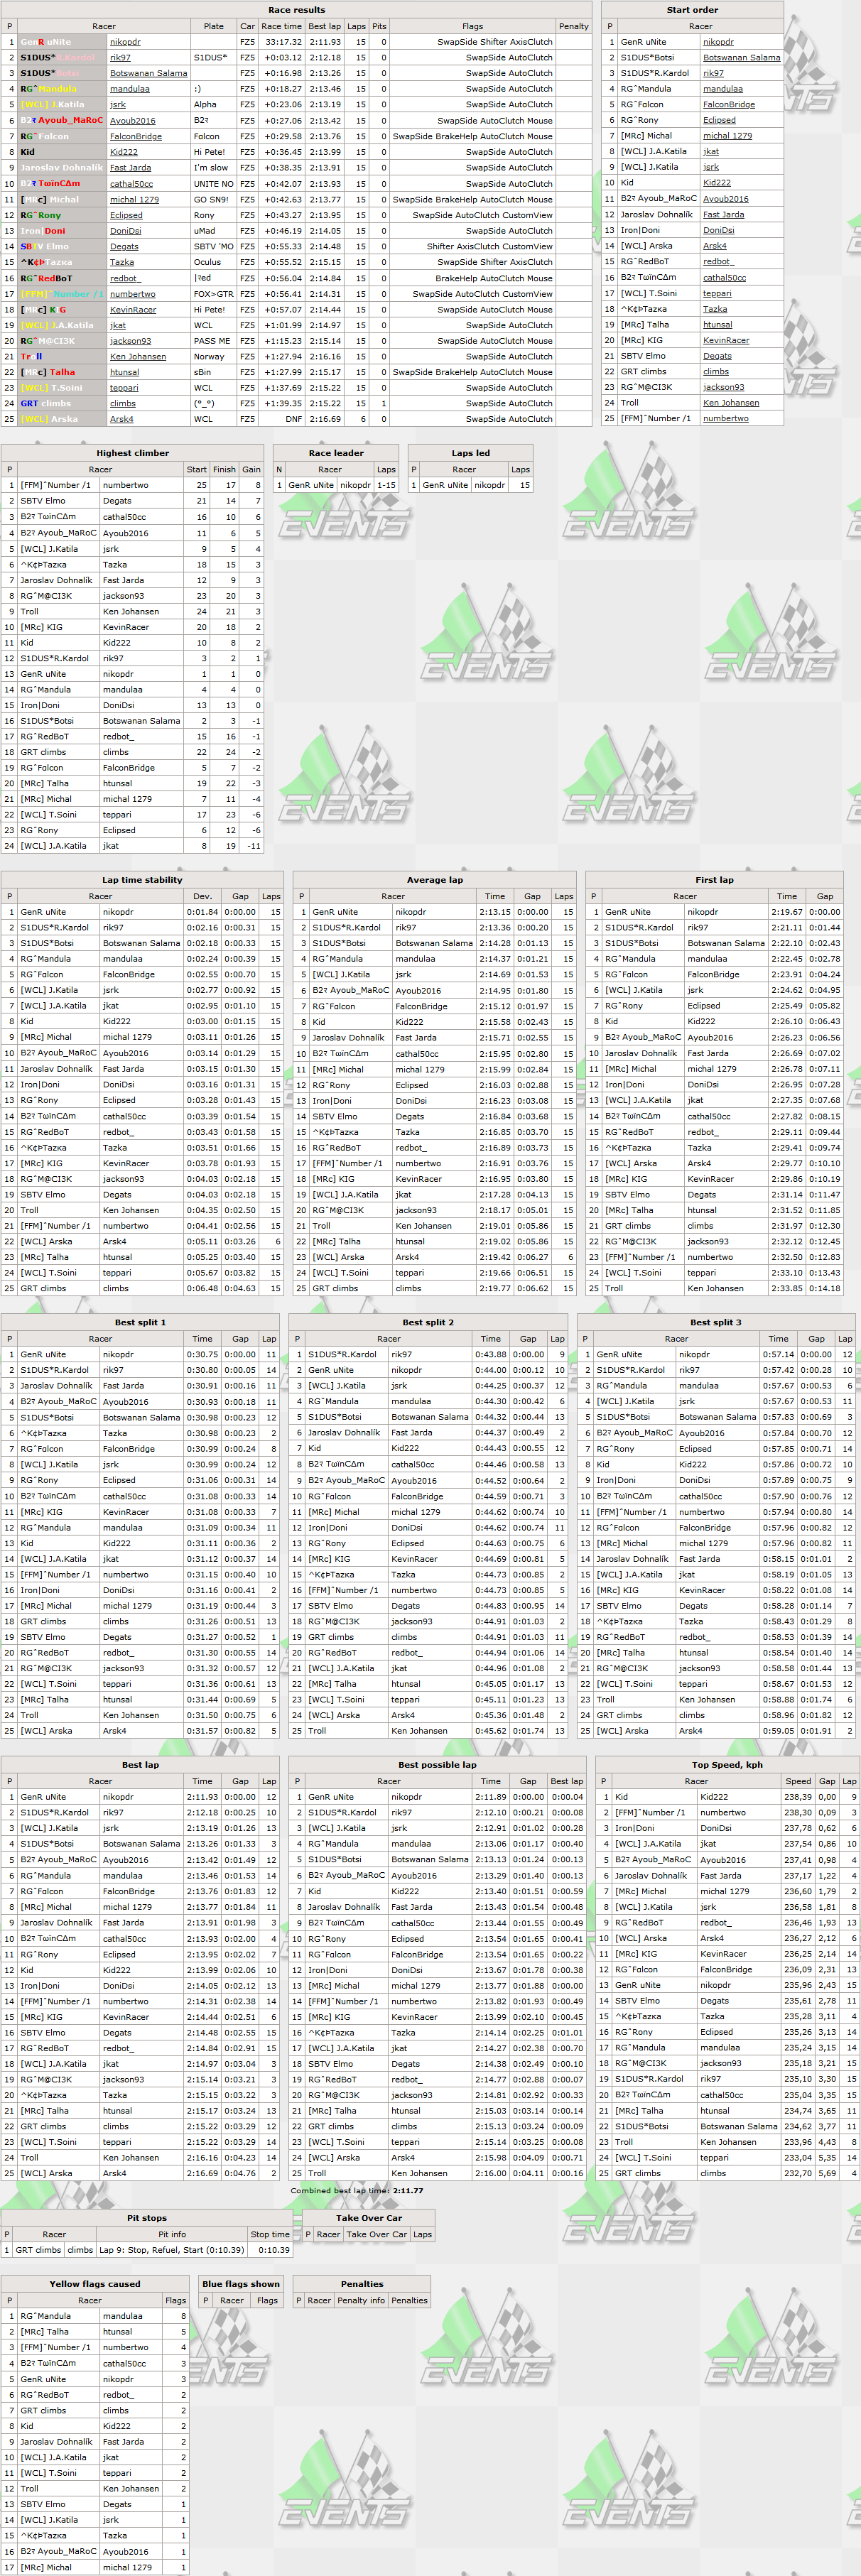Screen dimensions: 861x2576
Task: Click top speed value 238,39 for Kid
Action: click(797, 1797)
